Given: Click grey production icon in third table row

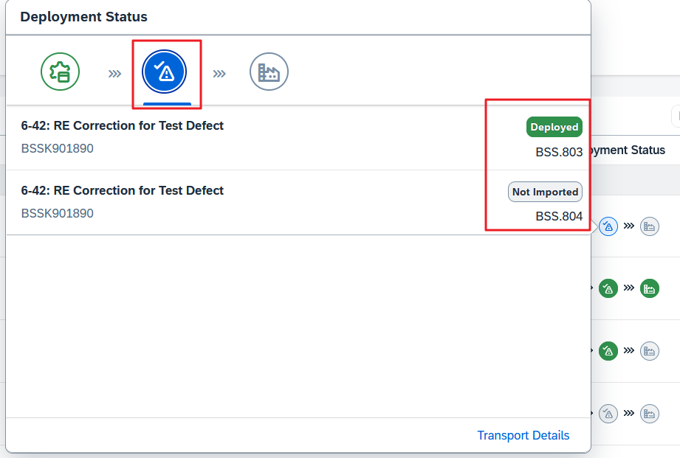Looking at the screenshot, I should tap(650, 351).
